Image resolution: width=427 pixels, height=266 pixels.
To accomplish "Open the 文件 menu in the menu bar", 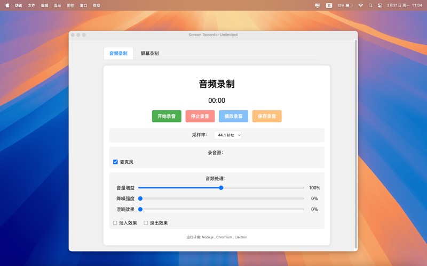I will (x=31, y=5).
